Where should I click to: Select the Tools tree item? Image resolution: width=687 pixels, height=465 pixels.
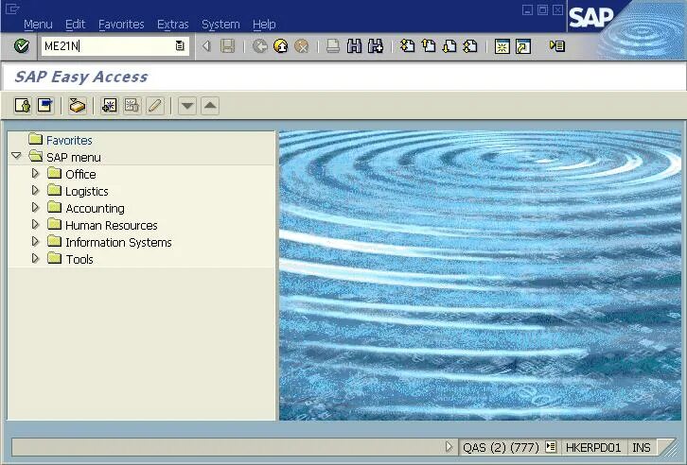coord(79,259)
